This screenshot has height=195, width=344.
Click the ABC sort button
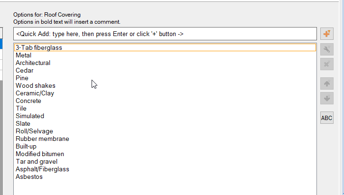(326, 118)
